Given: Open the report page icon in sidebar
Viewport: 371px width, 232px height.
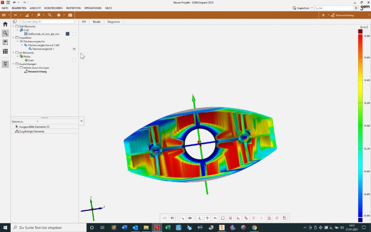Looking at the screenshot, I should coord(5,42).
